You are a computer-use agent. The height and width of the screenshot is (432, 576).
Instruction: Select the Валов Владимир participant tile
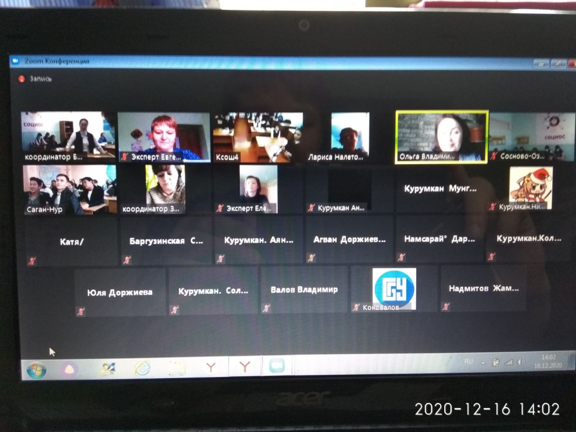304,289
